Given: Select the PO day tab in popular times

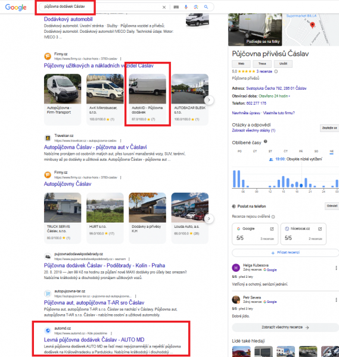Looking at the screenshot, I should pyautogui.click(x=240, y=151).
